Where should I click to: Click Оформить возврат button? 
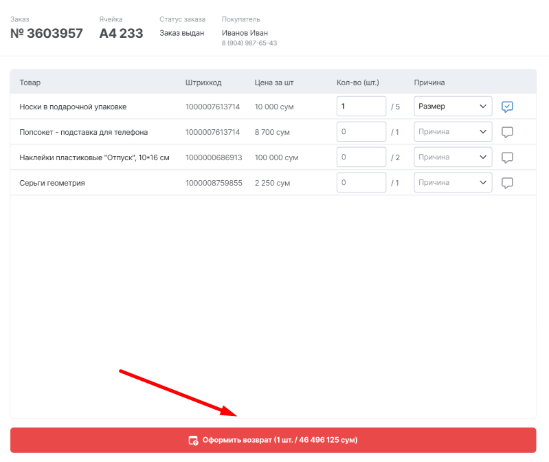click(x=273, y=440)
